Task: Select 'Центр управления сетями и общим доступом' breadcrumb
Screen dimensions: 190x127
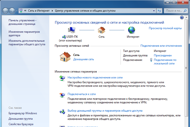Action: pos(85,11)
